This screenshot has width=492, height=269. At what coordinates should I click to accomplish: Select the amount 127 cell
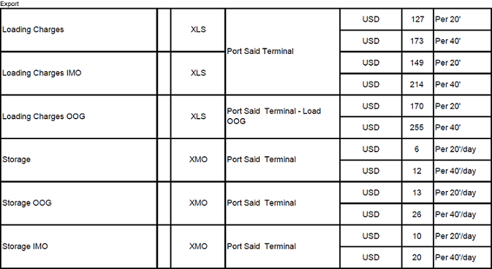point(417,20)
